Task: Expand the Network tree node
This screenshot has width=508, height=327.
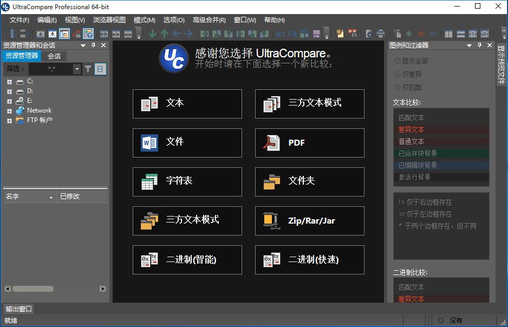Action: (9, 110)
